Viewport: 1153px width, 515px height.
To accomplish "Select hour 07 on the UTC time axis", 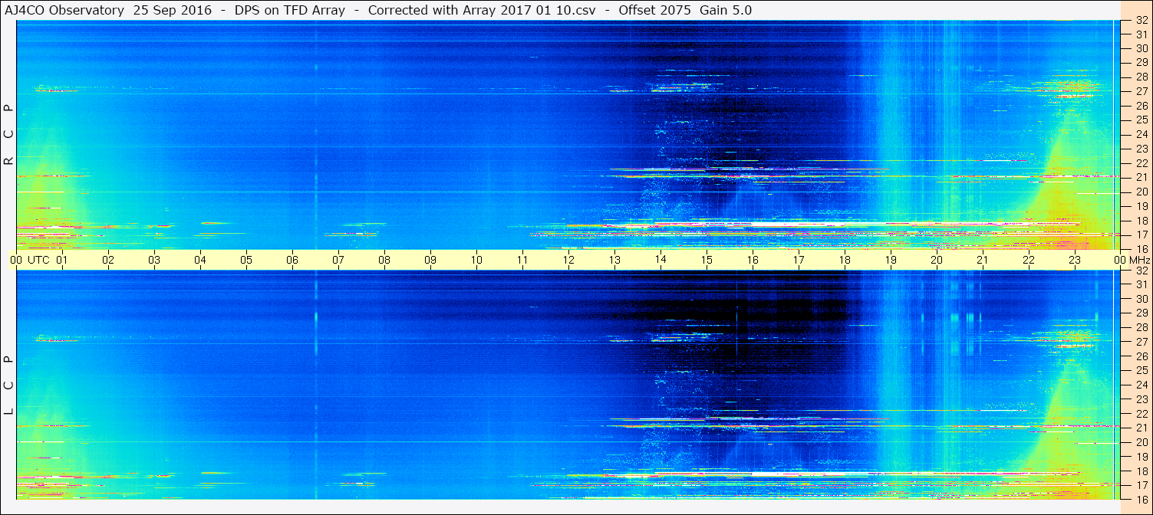I will 338,260.
